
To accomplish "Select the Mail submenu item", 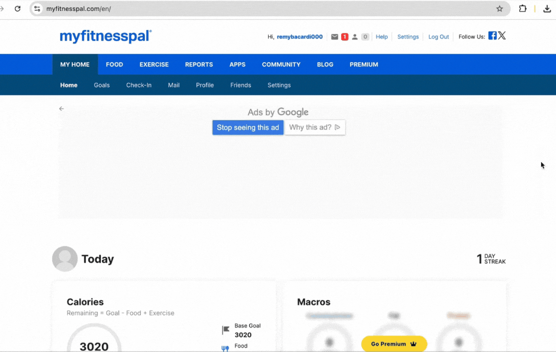I will click(x=174, y=85).
